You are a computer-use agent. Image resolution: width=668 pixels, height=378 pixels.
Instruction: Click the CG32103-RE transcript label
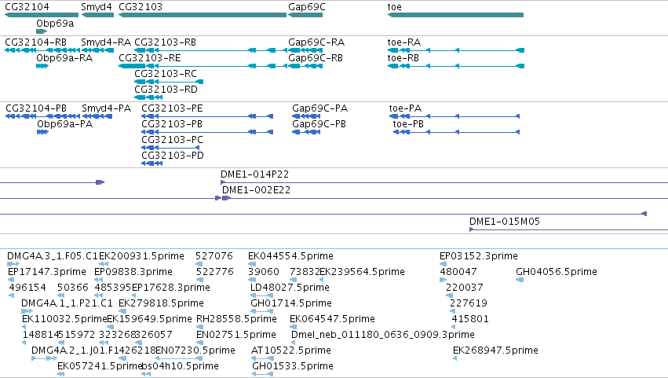[149, 58]
